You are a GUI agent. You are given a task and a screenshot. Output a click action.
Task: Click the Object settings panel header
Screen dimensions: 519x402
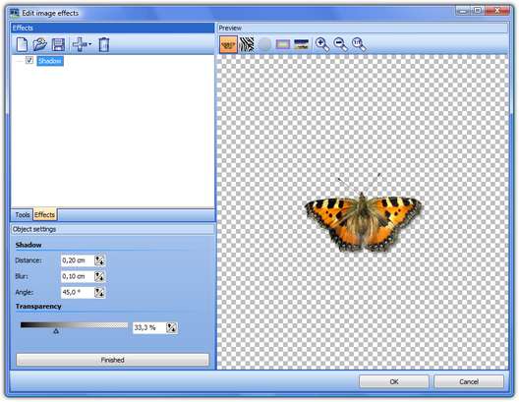112,229
